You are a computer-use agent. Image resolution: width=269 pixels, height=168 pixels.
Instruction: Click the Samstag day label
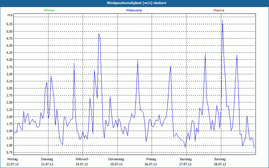point(186,159)
